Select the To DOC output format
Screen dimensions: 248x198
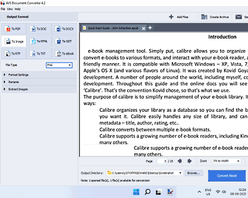(39, 29)
